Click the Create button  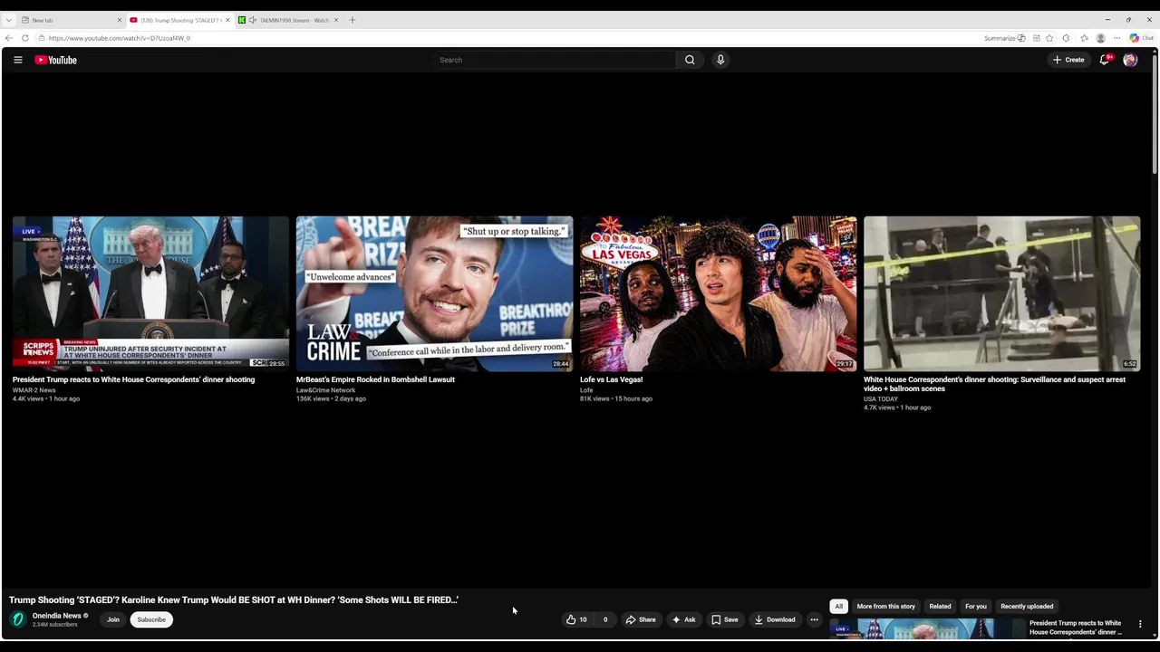tap(1068, 60)
